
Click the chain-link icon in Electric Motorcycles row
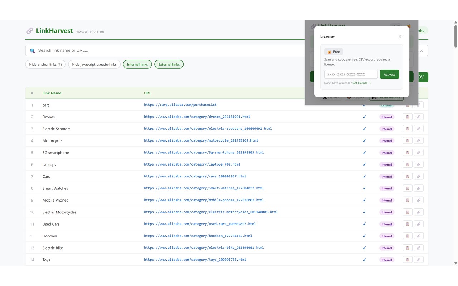pyautogui.click(x=419, y=212)
